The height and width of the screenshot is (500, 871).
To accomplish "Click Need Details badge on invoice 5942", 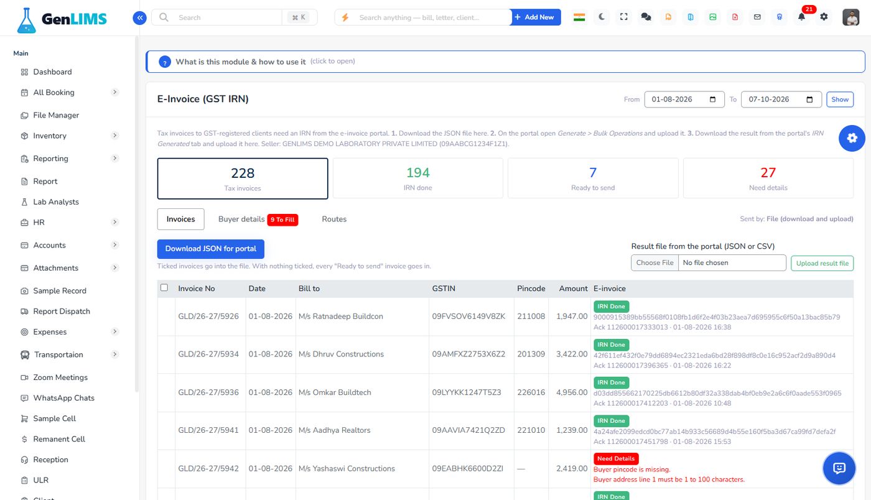I will 616,459.
